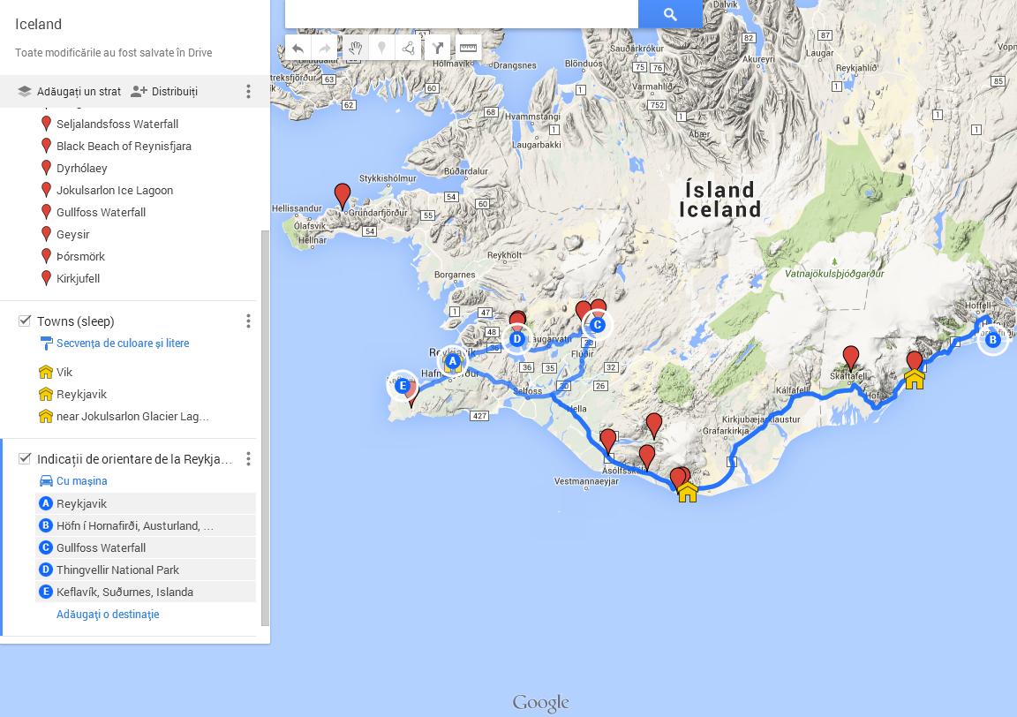
Task: Click yellow house marker at Vik
Action: click(x=688, y=492)
